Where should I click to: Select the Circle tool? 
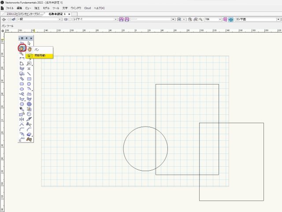tap(29, 84)
